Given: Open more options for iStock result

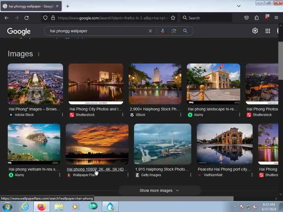Looking at the screenshot, I should click(x=181, y=115).
